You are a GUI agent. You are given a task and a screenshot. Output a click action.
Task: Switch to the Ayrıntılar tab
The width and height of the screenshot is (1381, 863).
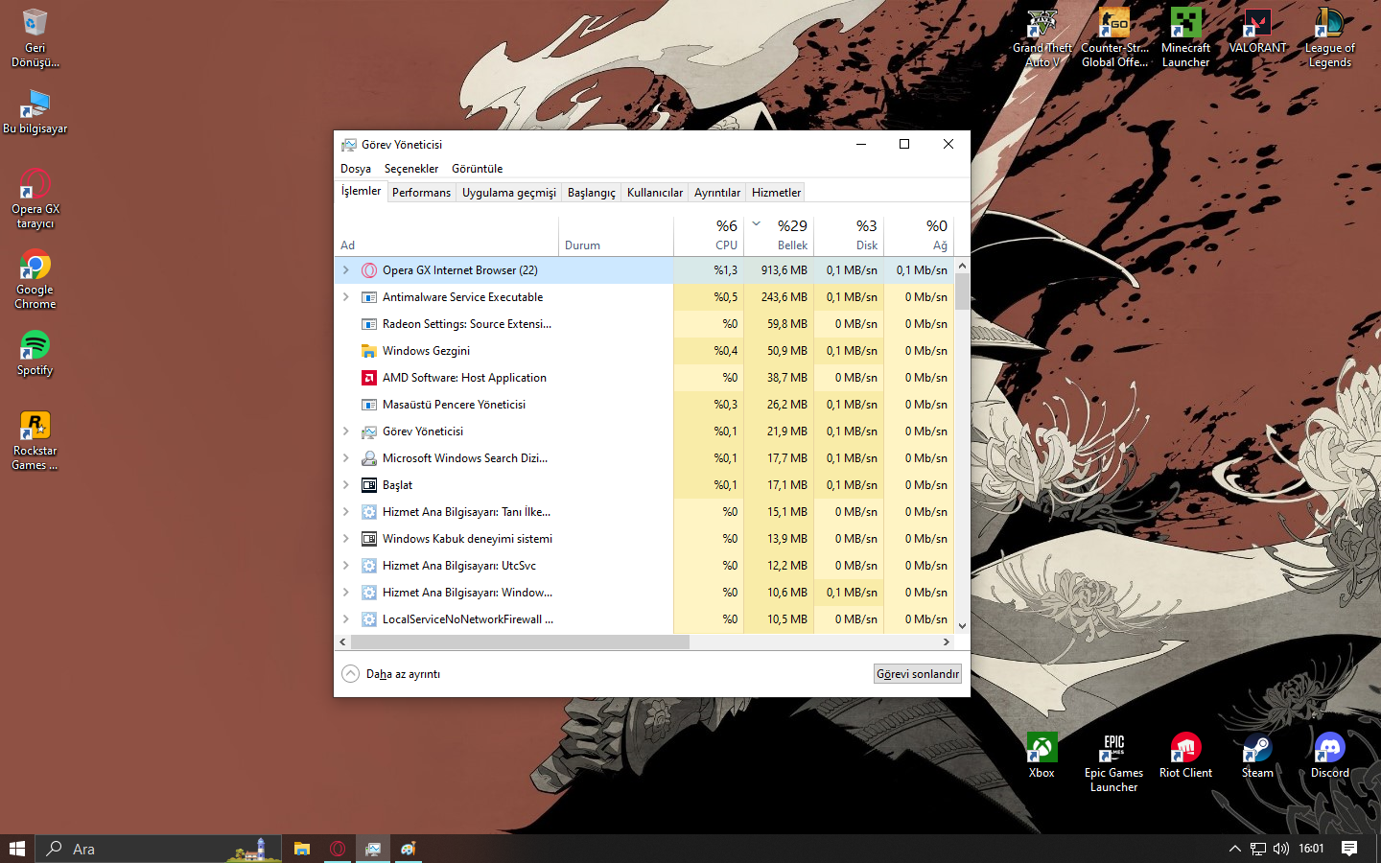pyautogui.click(x=717, y=193)
